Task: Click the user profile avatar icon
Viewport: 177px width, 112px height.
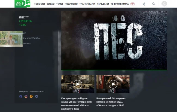Action: pos(164,4)
